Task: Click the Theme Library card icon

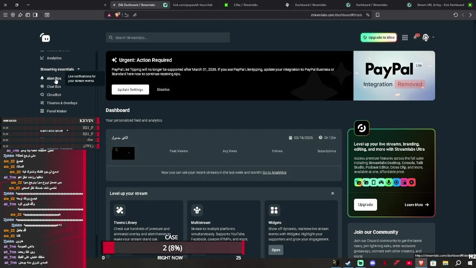Action: coord(120,210)
